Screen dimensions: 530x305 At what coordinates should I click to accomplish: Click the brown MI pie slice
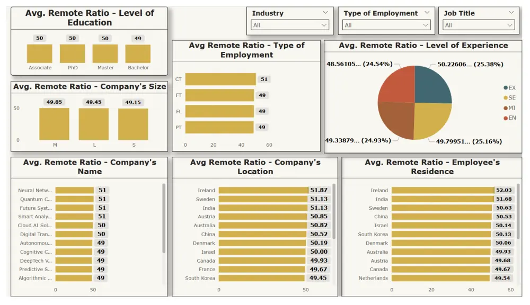click(399, 119)
